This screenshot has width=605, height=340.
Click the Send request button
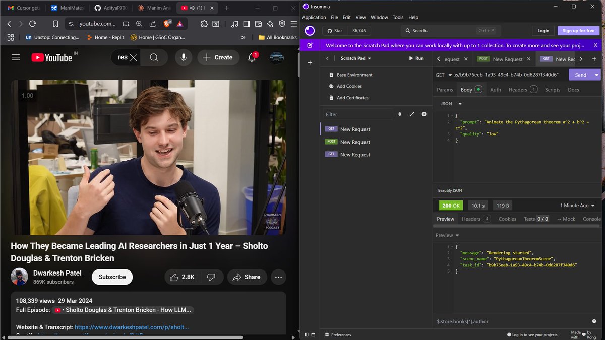[x=581, y=75]
